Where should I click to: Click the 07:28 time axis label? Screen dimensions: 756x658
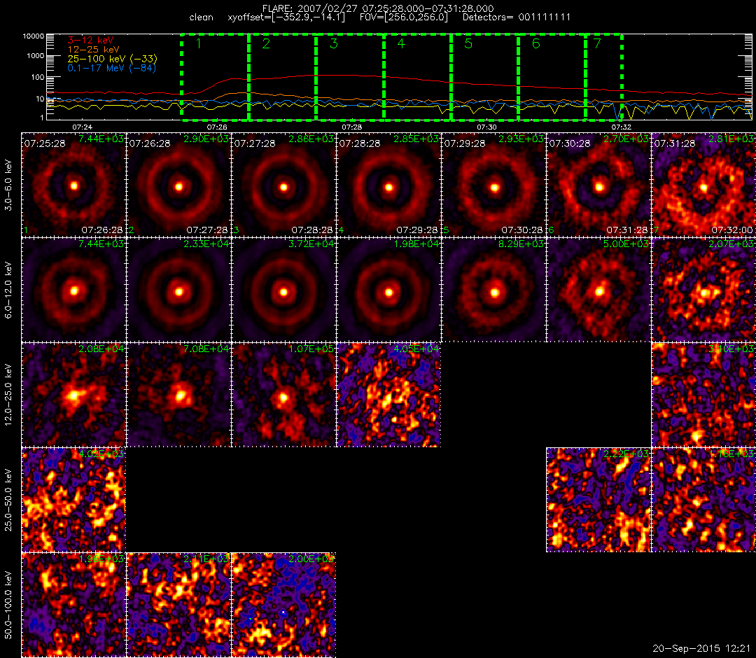[x=351, y=127]
